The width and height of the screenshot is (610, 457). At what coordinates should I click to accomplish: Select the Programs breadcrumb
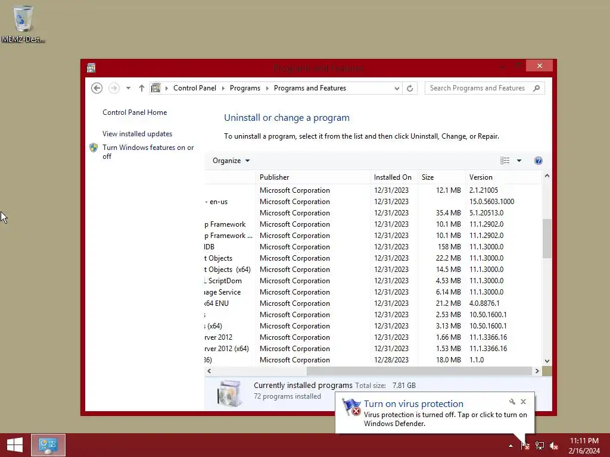click(245, 88)
